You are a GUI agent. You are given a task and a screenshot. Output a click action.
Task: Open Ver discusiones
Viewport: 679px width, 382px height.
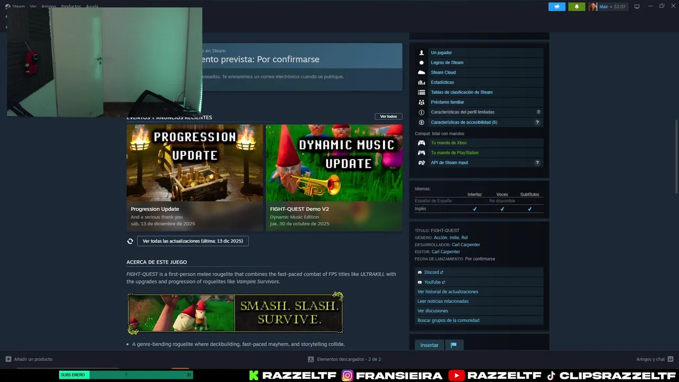tap(433, 311)
